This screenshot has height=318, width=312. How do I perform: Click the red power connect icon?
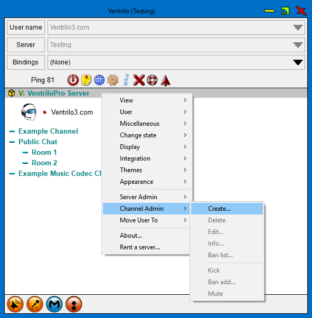[73, 80]
